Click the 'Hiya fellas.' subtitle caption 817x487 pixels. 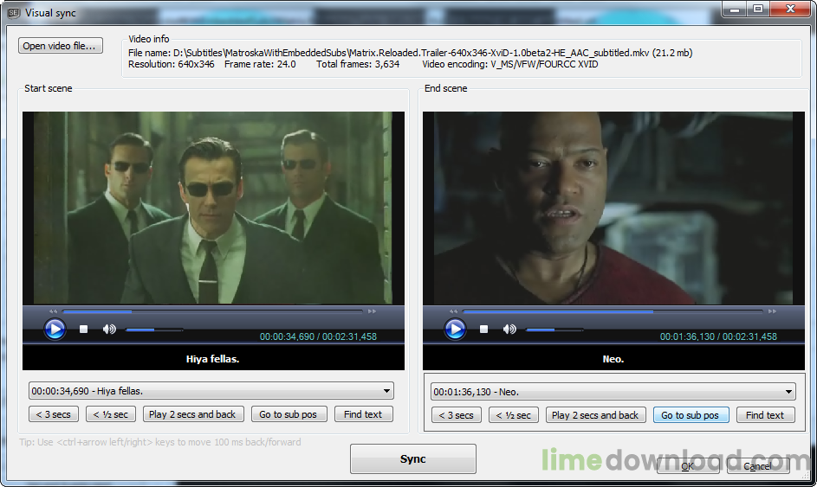213,359
